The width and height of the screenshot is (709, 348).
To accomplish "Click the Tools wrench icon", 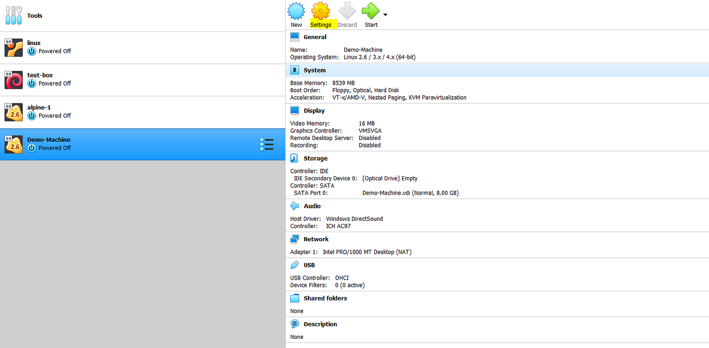I will [14, 16].
